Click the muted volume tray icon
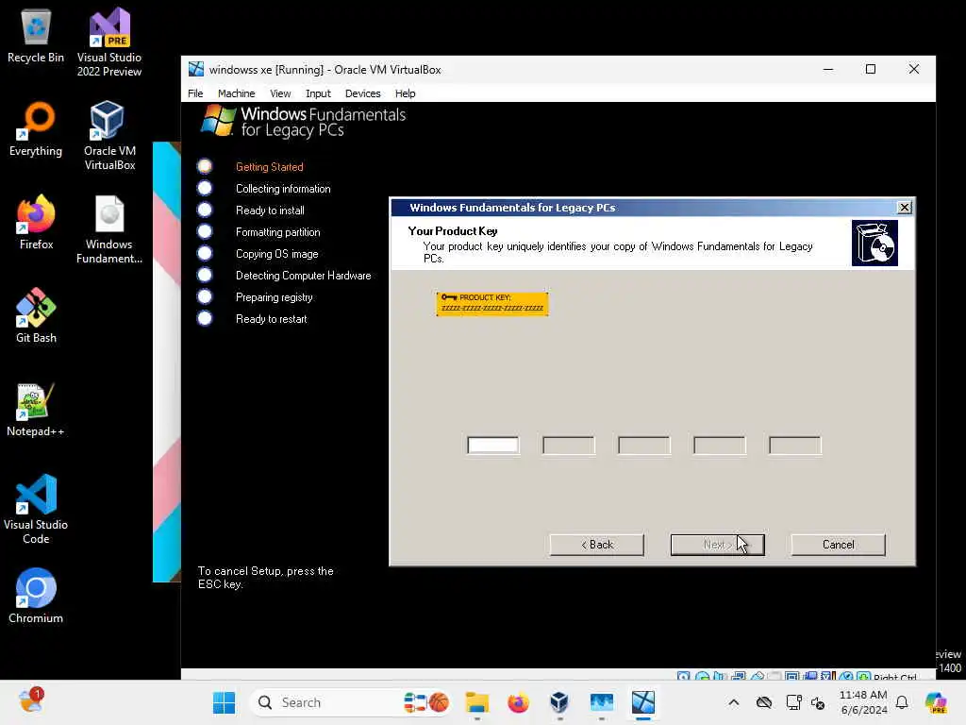 [x=818, y=702]
